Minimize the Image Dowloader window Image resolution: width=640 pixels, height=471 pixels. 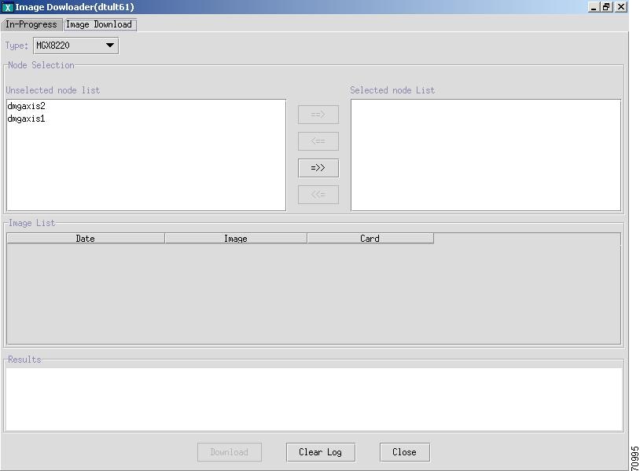(x=594, y=7)
